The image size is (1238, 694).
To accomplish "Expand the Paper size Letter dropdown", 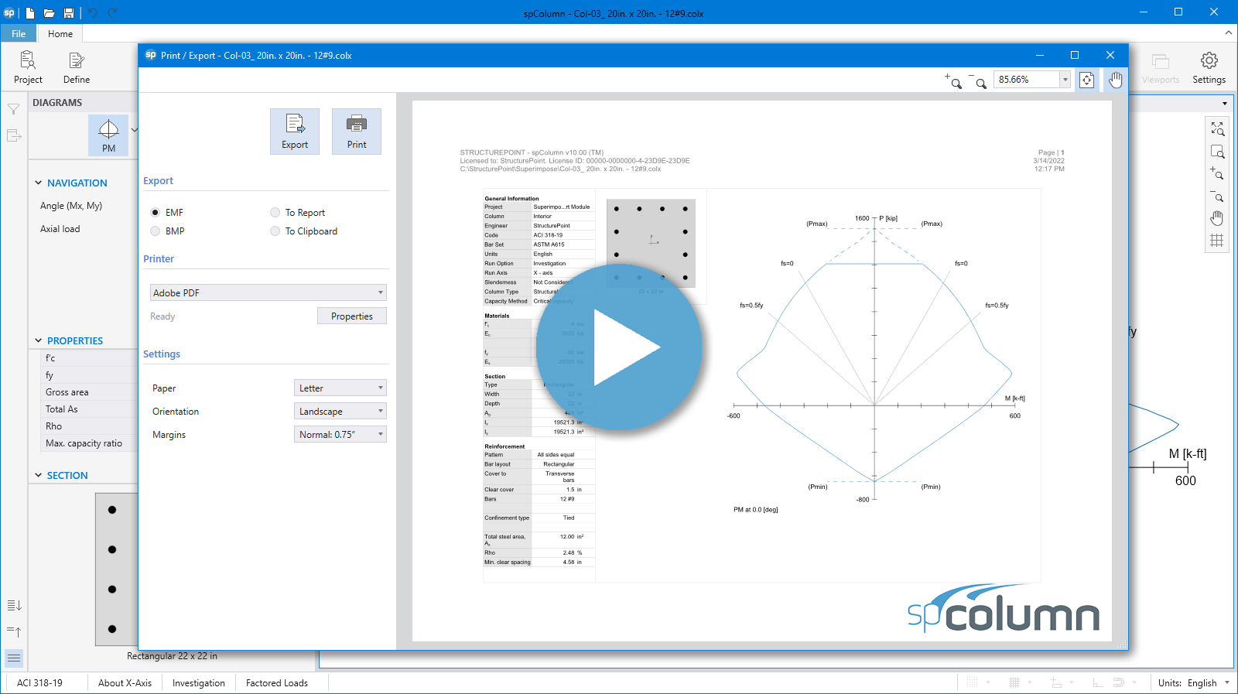I will [x=340, y=388].
